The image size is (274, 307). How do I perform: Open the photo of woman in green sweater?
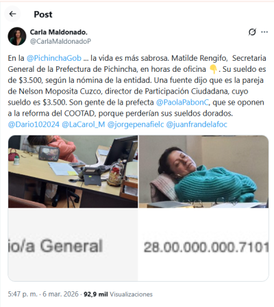[x=203, y=172]
